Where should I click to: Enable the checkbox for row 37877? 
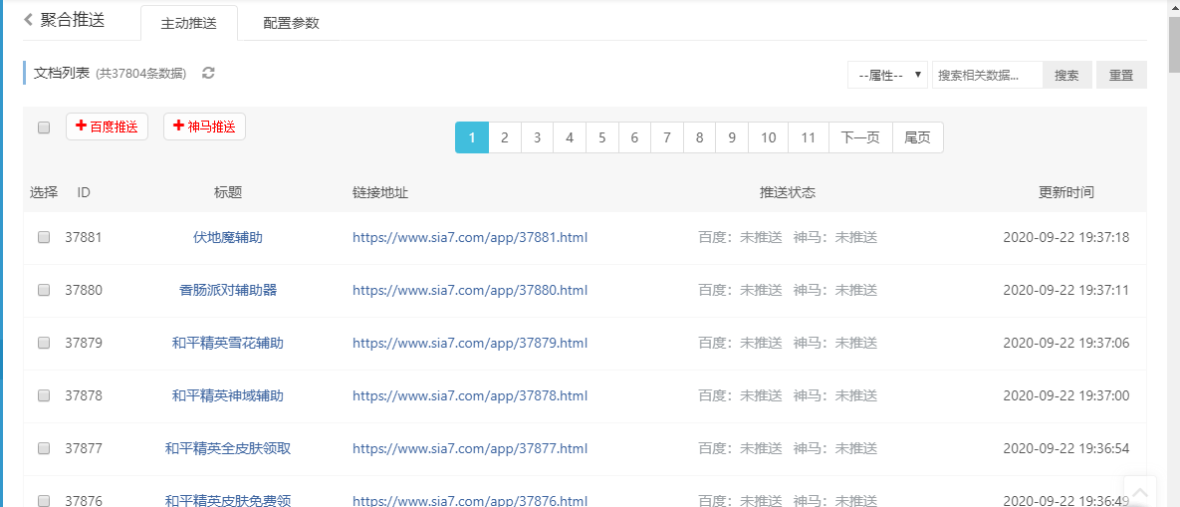(44, 447)
